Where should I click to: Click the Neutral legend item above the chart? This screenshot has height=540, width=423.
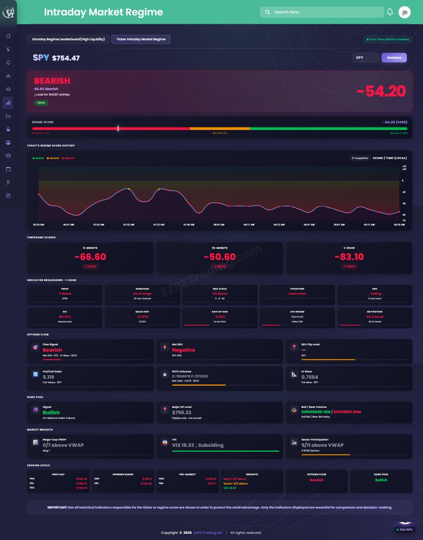pos(53,158)
